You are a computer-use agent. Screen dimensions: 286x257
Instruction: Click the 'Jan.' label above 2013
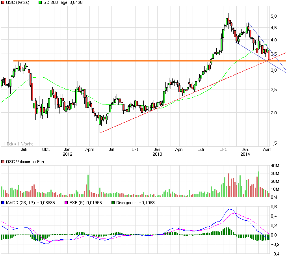pyautogui.click(x=157, y=149)
